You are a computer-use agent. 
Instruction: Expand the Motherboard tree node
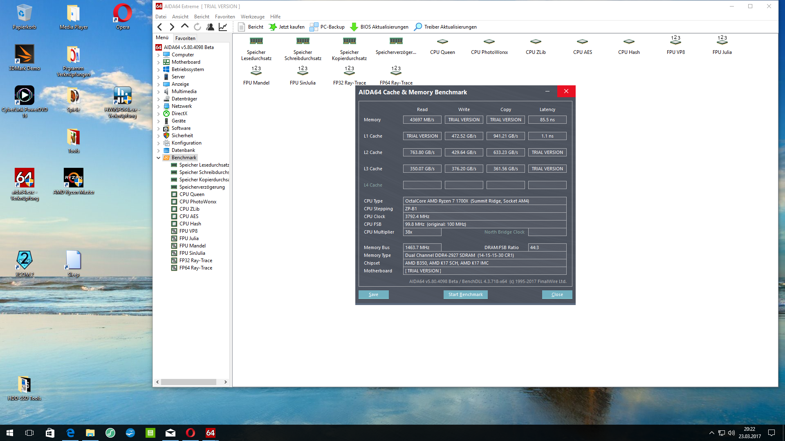pos(159,62)
